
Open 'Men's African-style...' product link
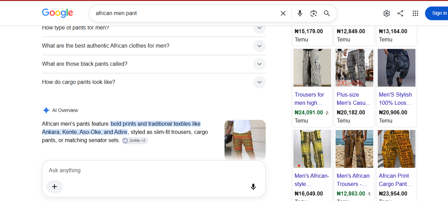tap(312, 180)
